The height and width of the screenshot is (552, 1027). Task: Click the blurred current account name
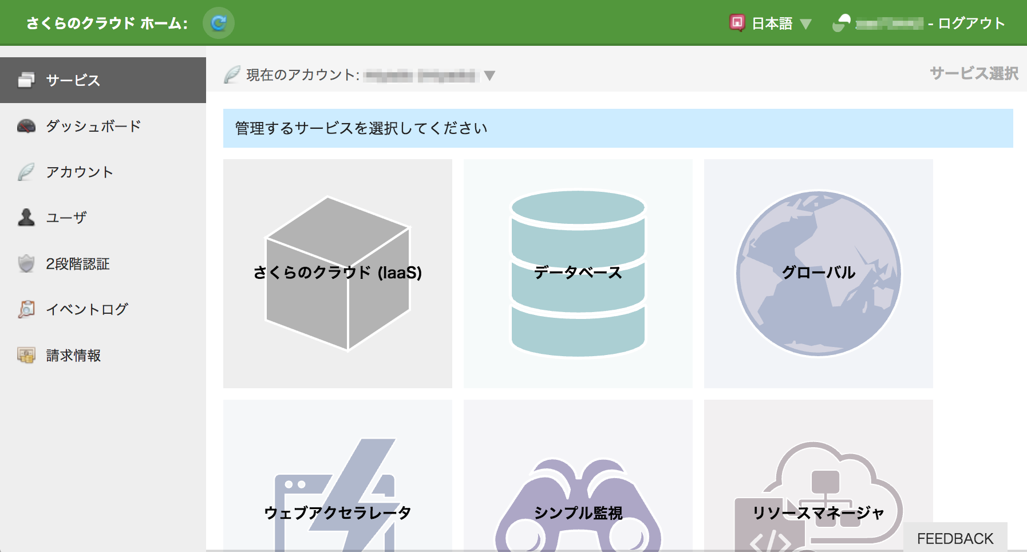421,76
